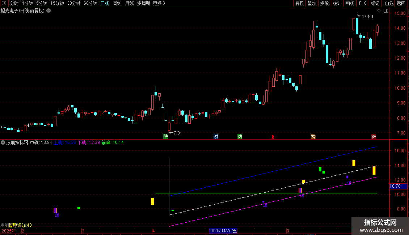Click the 叠加 overlay button

pyautogui.click(x=312, y=3)
